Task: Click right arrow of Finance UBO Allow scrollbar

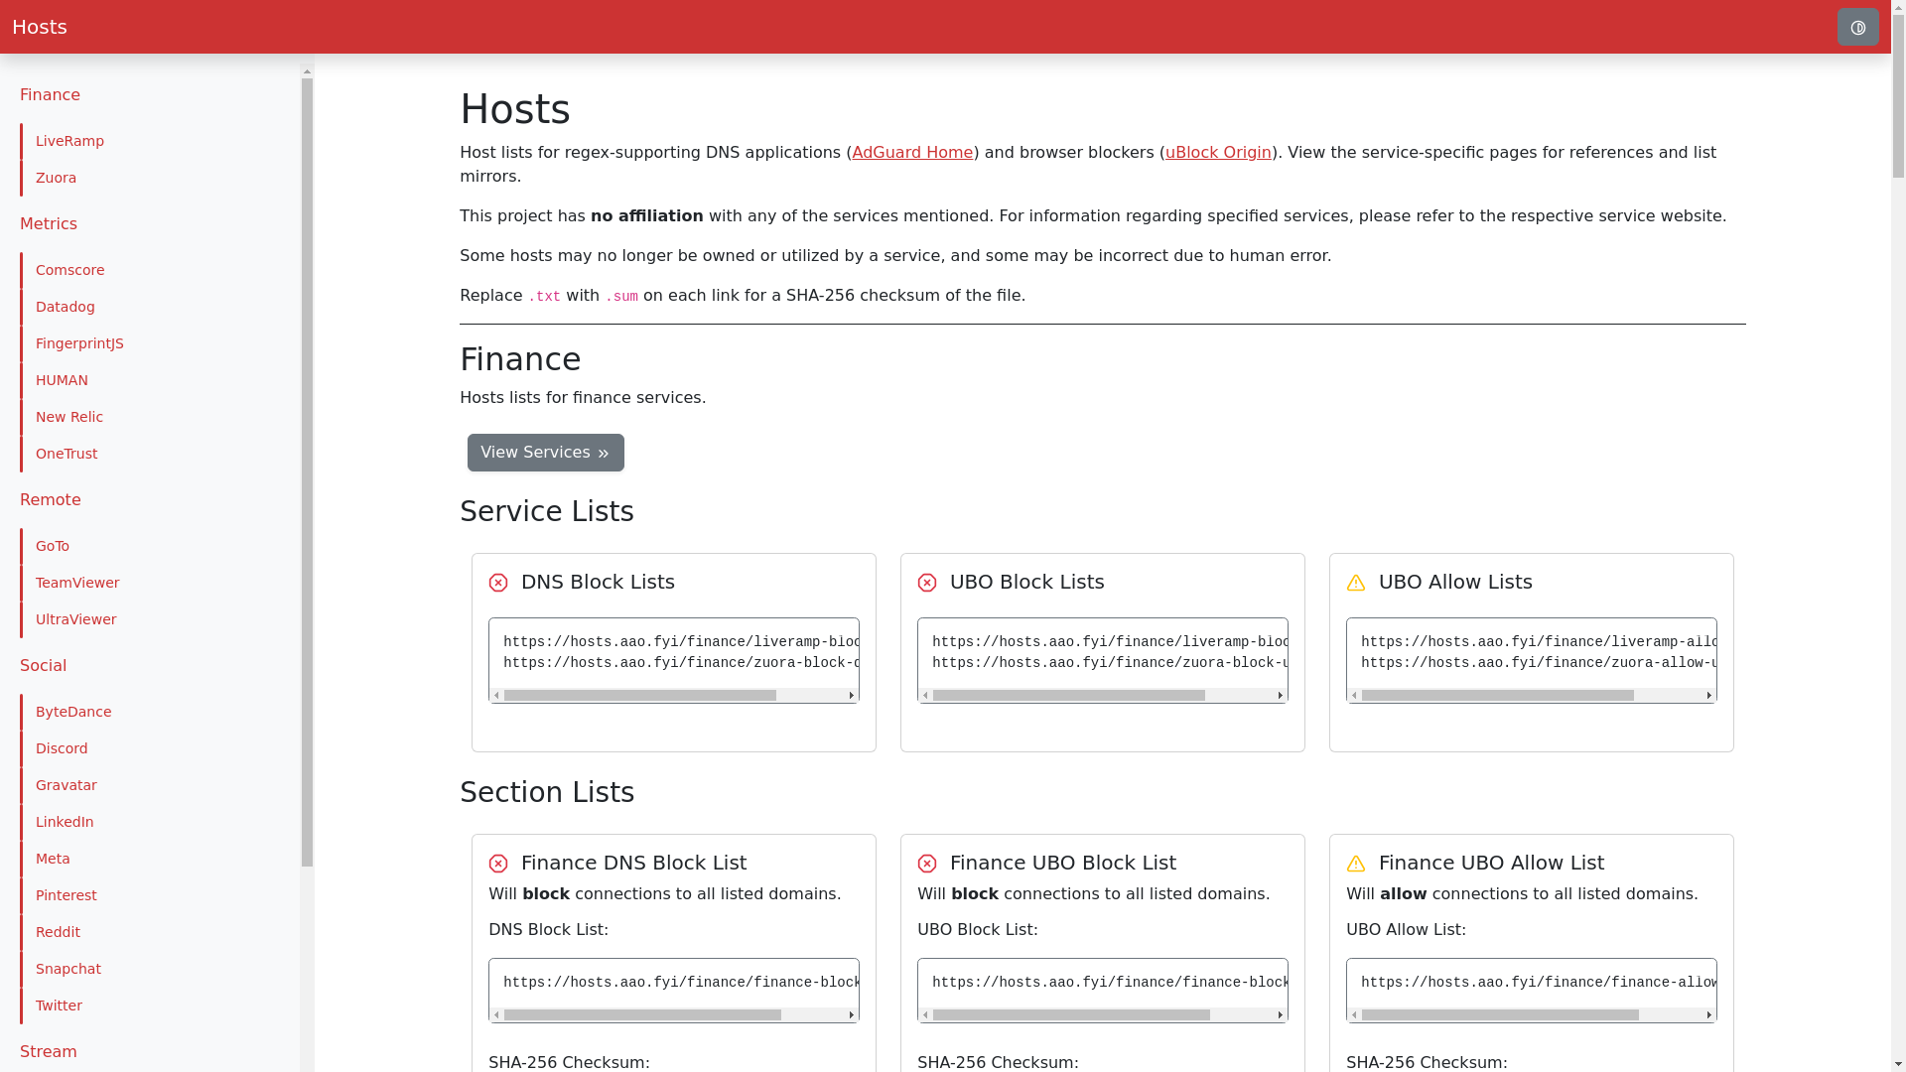Action: click(1709, 1015)
